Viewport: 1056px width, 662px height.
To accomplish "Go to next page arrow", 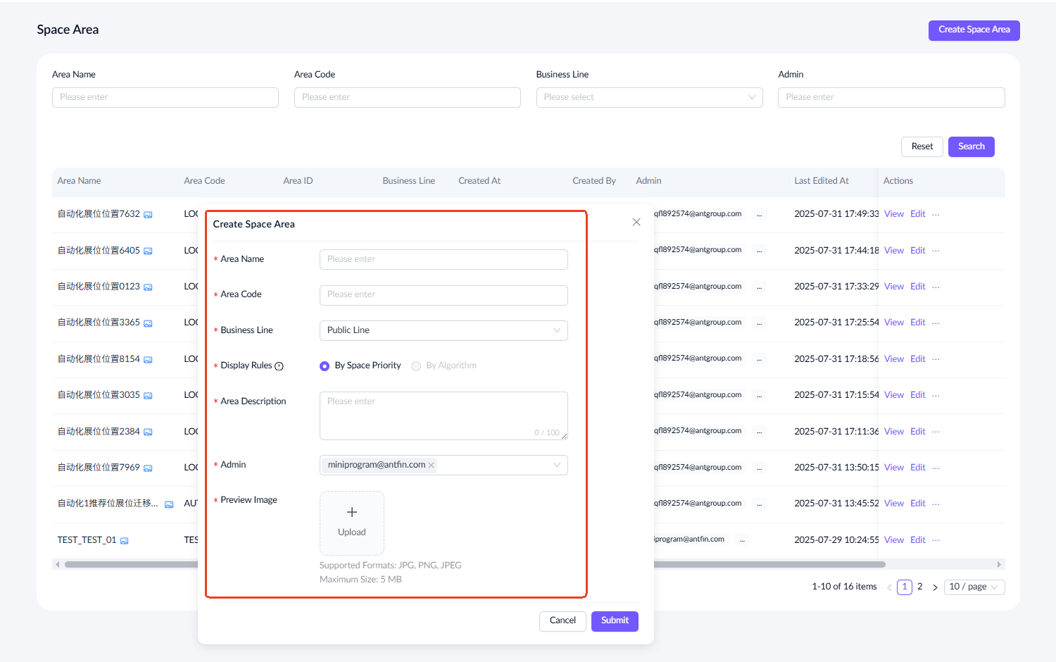I will (935, 587).
